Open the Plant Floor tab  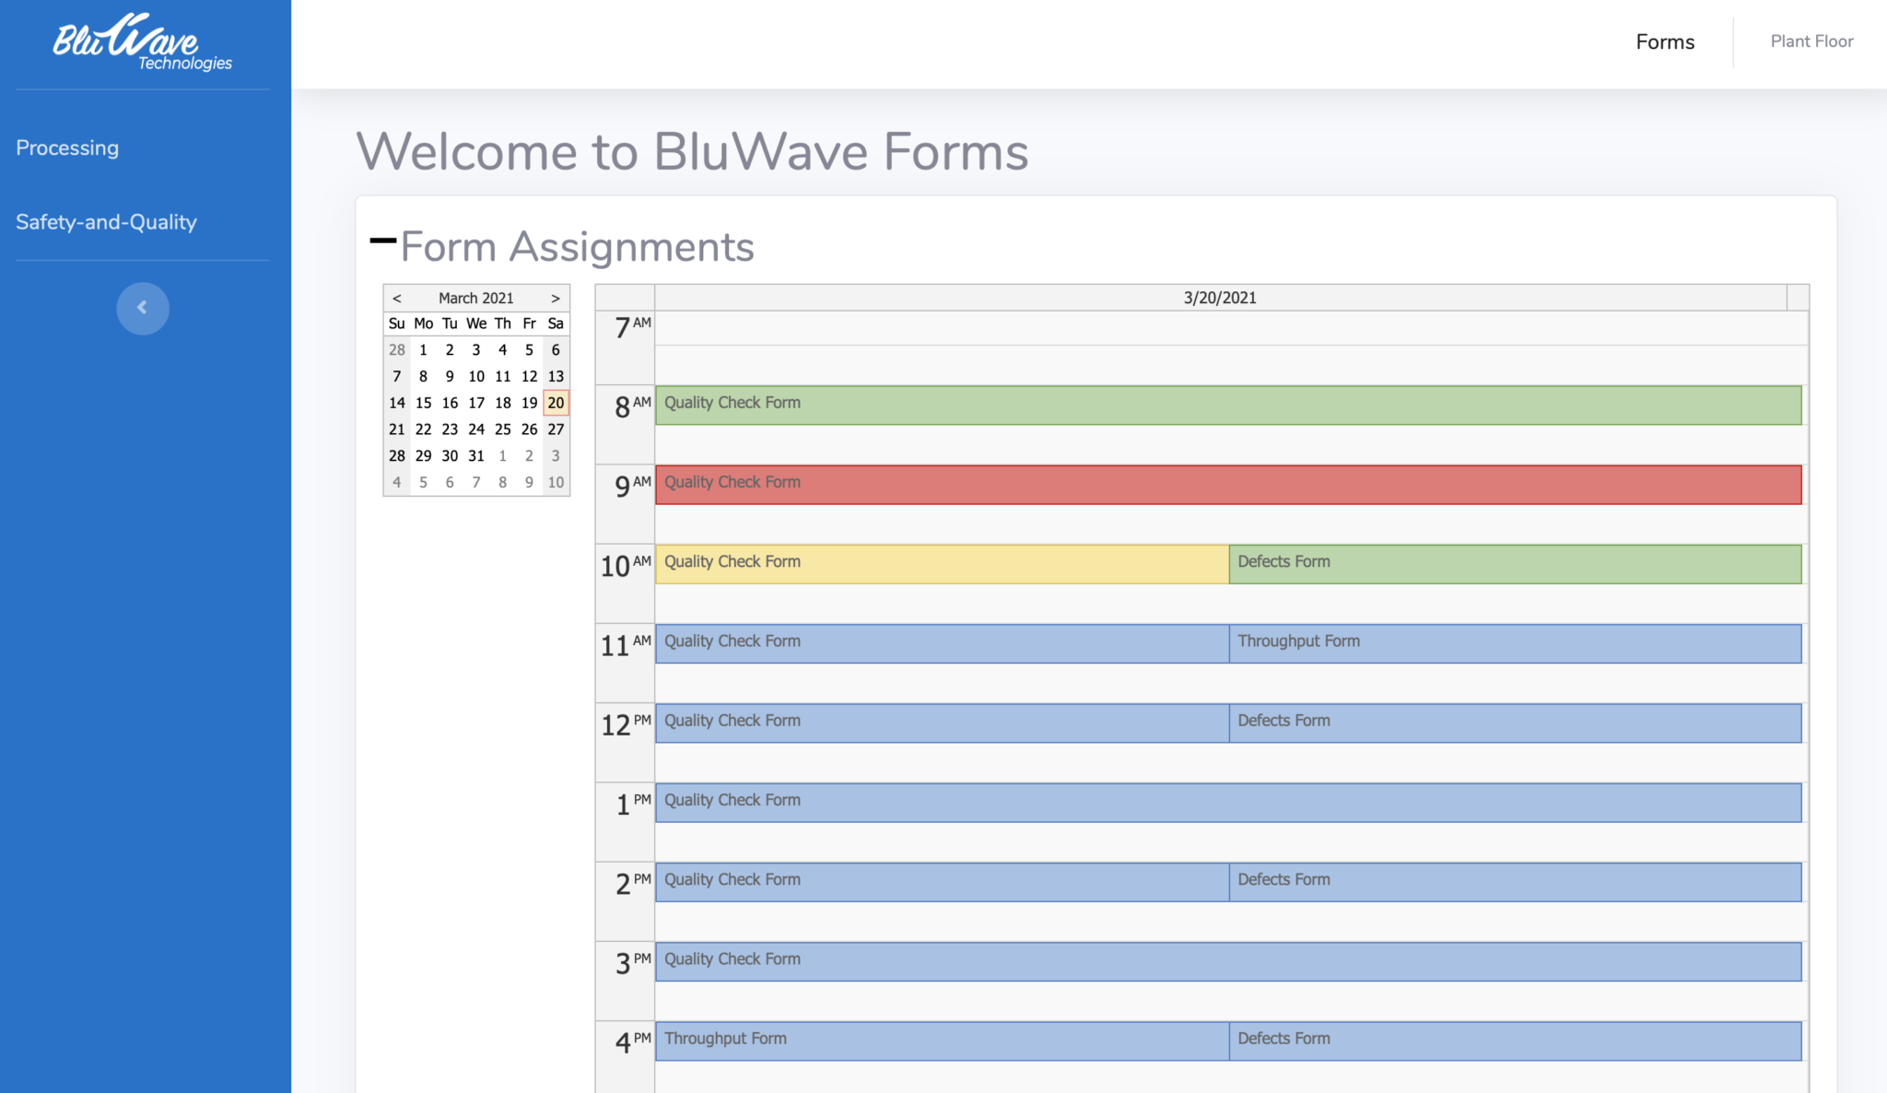(x=1810, y=41)
